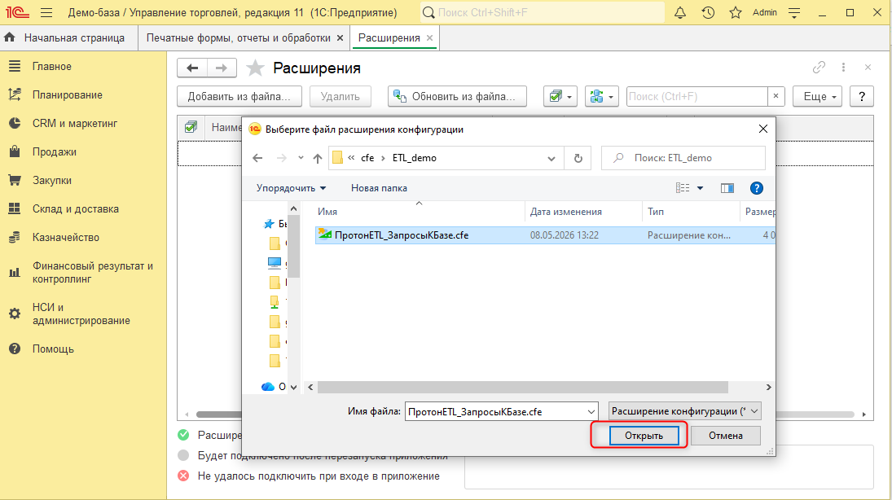
Task: Open the three-dot more actions menu
Action: pyautogui.click(x=843, y=68)
